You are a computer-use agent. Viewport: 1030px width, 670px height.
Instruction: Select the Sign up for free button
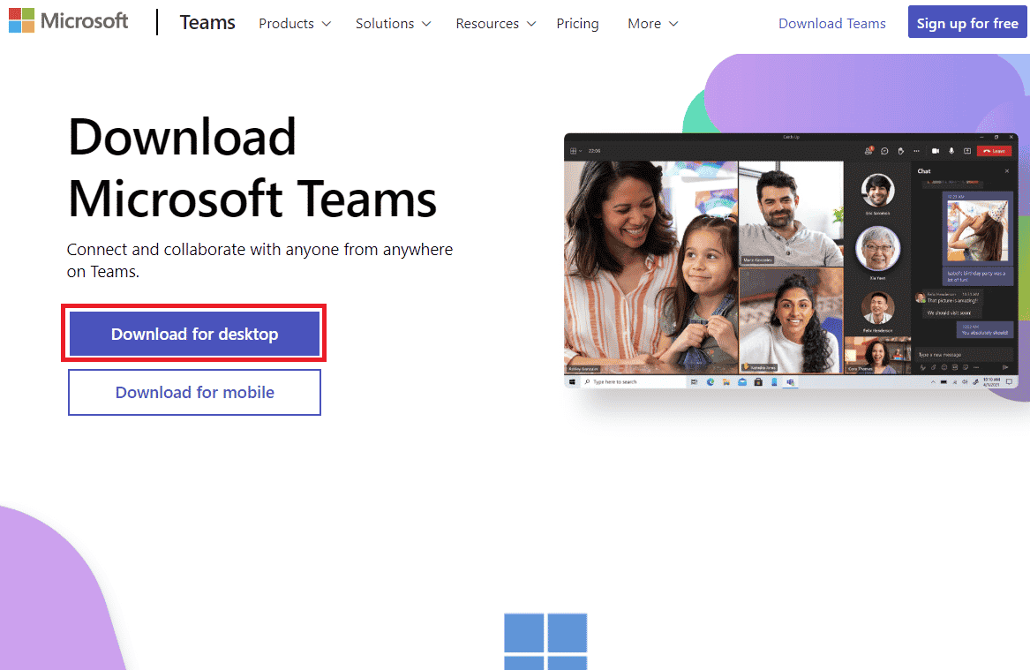(966, 22)
